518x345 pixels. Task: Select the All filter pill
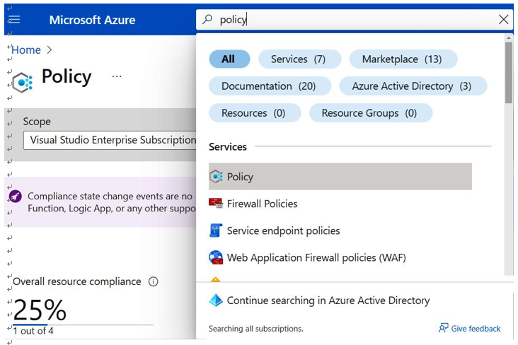click(229, 59)
